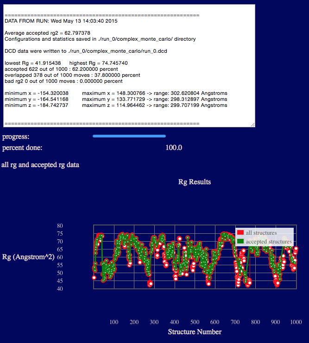Click 'lowest Rg = 41.915438' text
This screenshot has width=309, height=343.
(32, 63)
